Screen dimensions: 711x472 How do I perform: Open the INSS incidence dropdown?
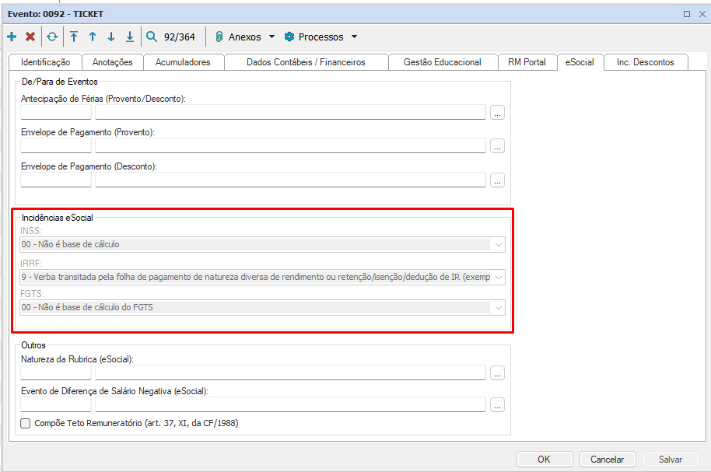(499, 245)
